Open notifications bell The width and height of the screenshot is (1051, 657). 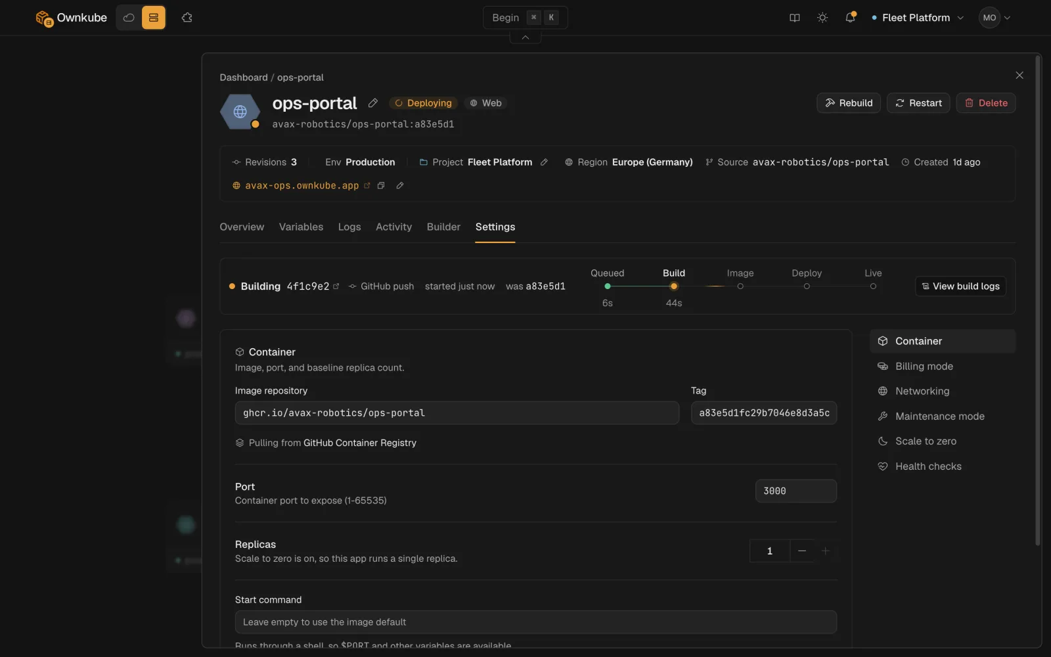click(850, 18)
